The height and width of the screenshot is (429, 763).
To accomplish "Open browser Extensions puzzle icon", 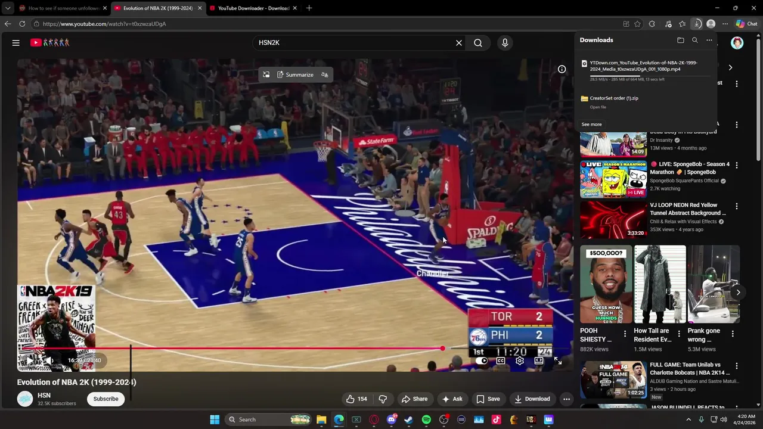I will 652,24.
